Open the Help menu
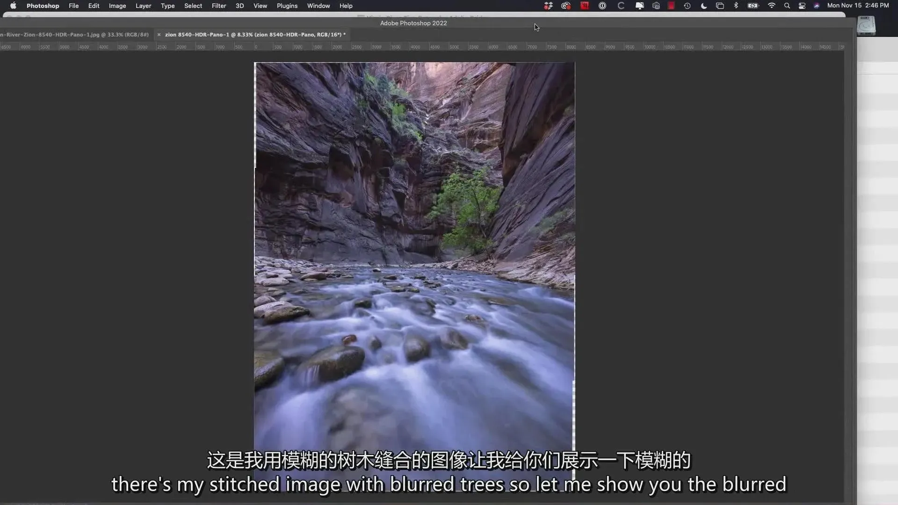Image resolution: width=898 pixels, height=505 pixels. (x=346, y=6)
